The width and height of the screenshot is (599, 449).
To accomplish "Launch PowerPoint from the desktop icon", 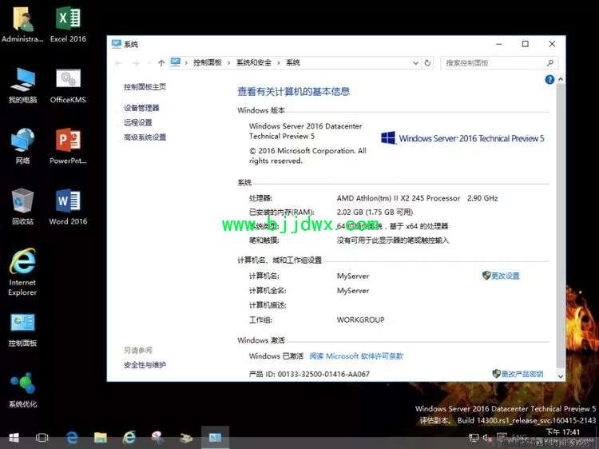I will (68, 146).
